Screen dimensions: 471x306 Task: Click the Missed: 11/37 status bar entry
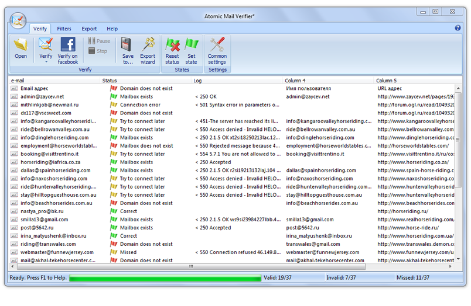413,277
